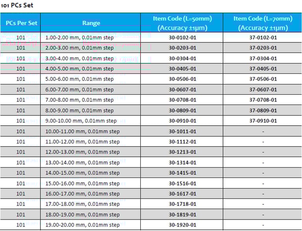The height and width of the screenshot is (231, 302).
Task: Select the "PCs Per Set" column header
Action: point(21,23)
